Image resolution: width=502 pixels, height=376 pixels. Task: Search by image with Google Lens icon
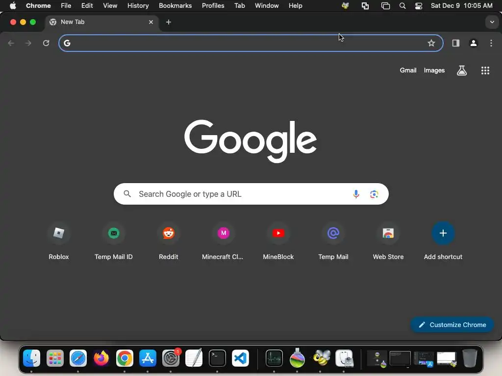(x=374, y=194)
